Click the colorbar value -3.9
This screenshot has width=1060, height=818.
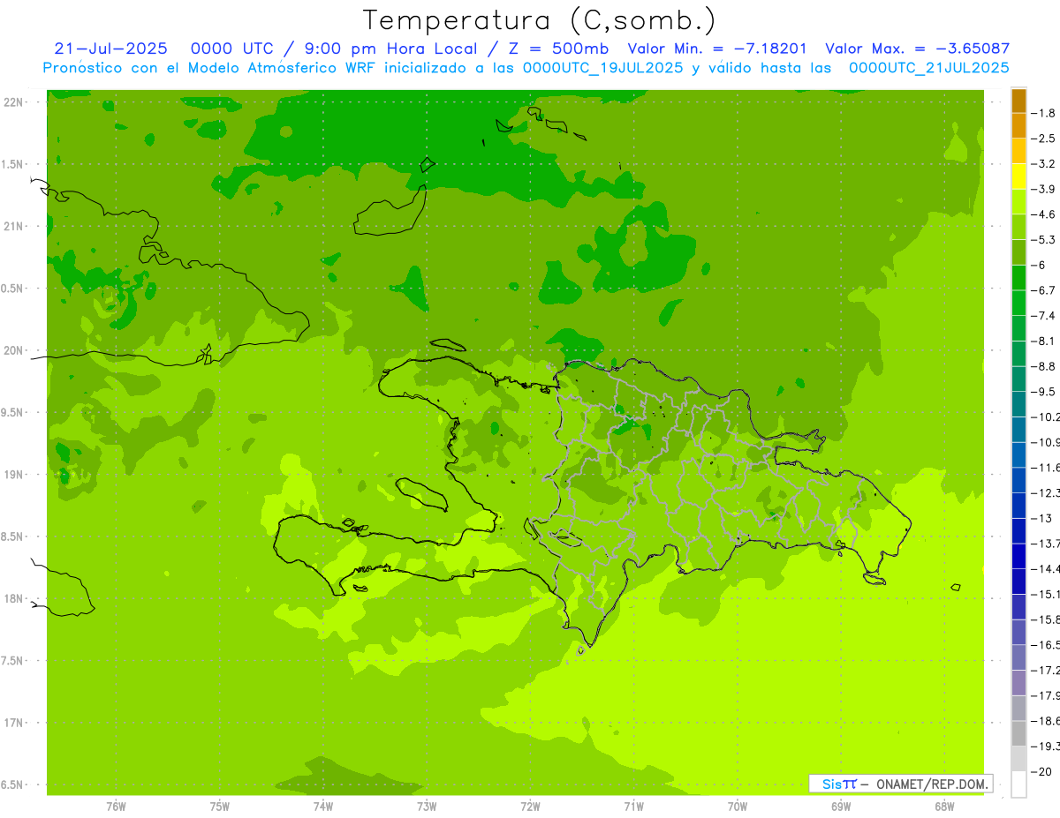click(x=1043, y=189)
